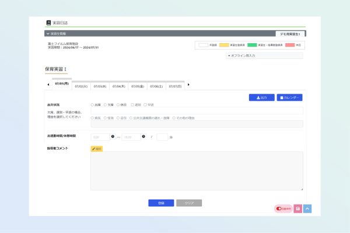Click the previous dates left arrow
350x233 pixels.
click(48, 85)
